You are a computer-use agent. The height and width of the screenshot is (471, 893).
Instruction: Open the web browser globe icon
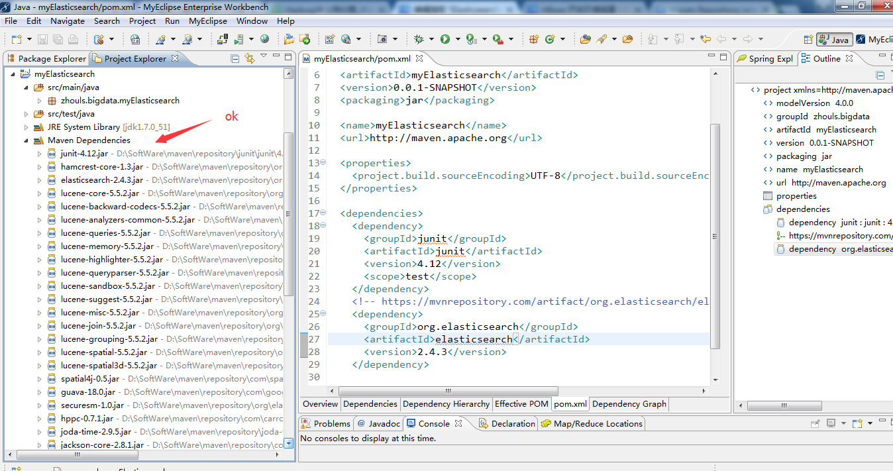pos(264,39)
